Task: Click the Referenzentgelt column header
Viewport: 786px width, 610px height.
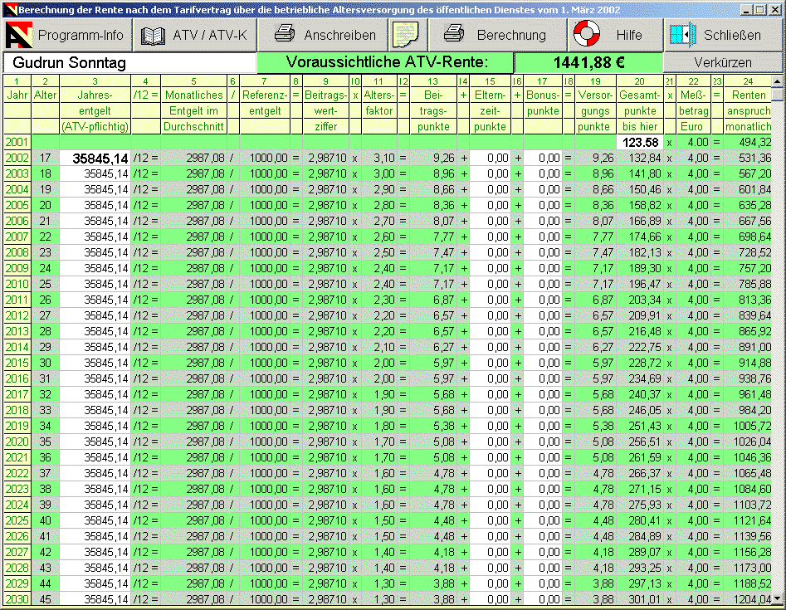Action: [x=265, y=103]
